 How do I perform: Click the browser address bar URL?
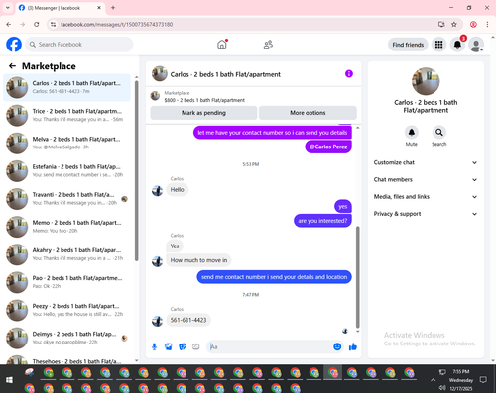pyautogui.click(x=116, y=24)
